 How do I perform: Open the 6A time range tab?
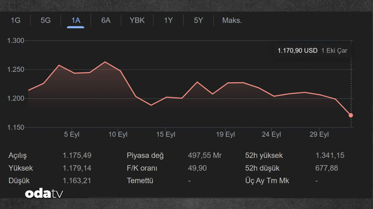(106, 20)
